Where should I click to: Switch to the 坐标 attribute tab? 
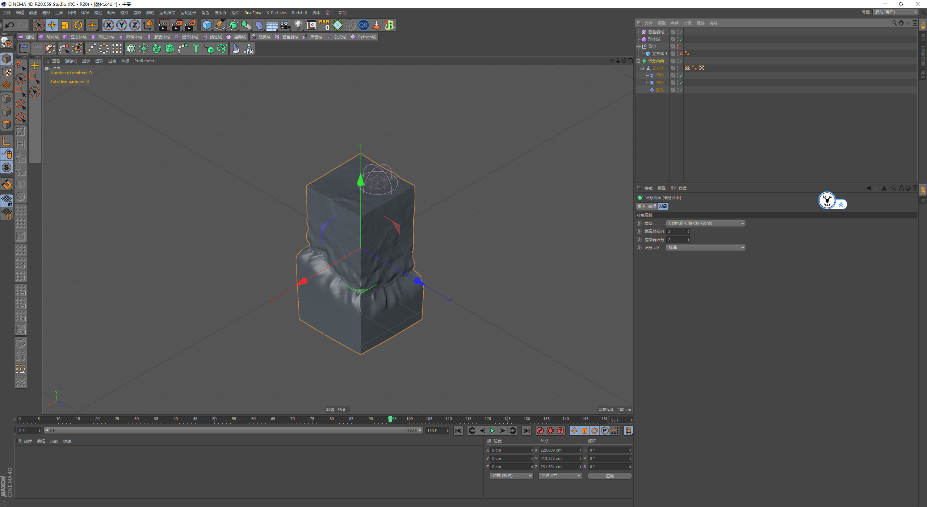[x=652, y=206]
